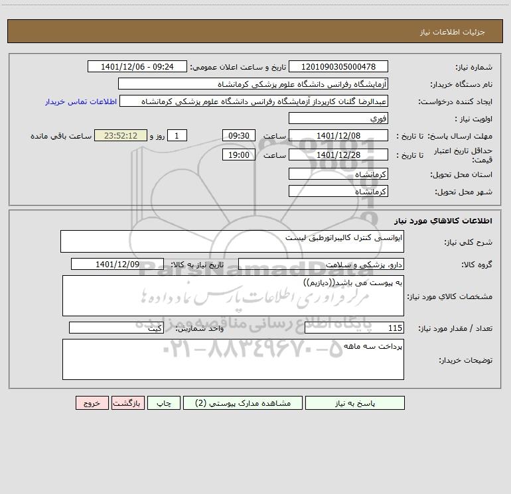Click the تعداد / مقدار مورد نیاز label

[455, 329]
